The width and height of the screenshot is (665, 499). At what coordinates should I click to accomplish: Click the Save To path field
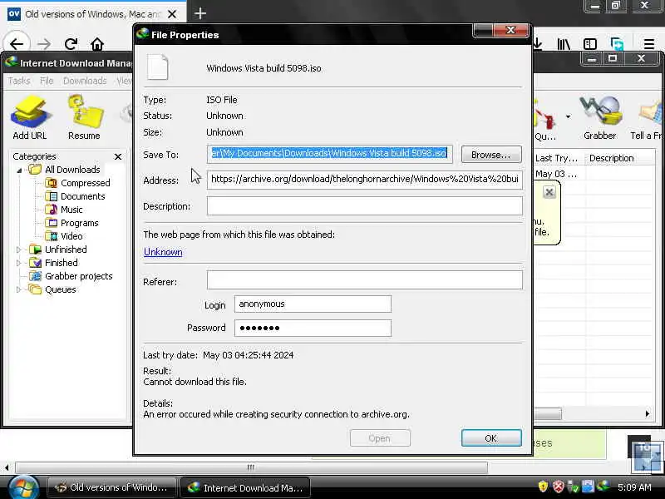pos(329,154)
